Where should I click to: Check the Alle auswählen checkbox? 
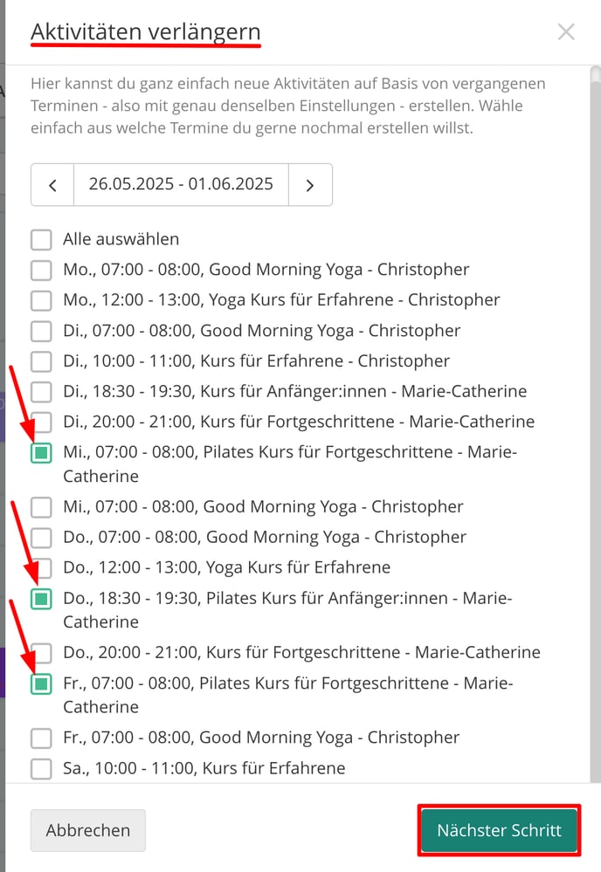(x=41, y=239)
